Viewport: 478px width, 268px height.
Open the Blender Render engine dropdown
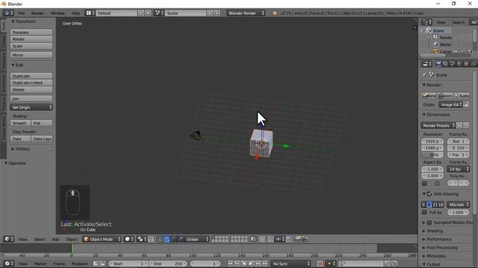[x=246, y=13]
